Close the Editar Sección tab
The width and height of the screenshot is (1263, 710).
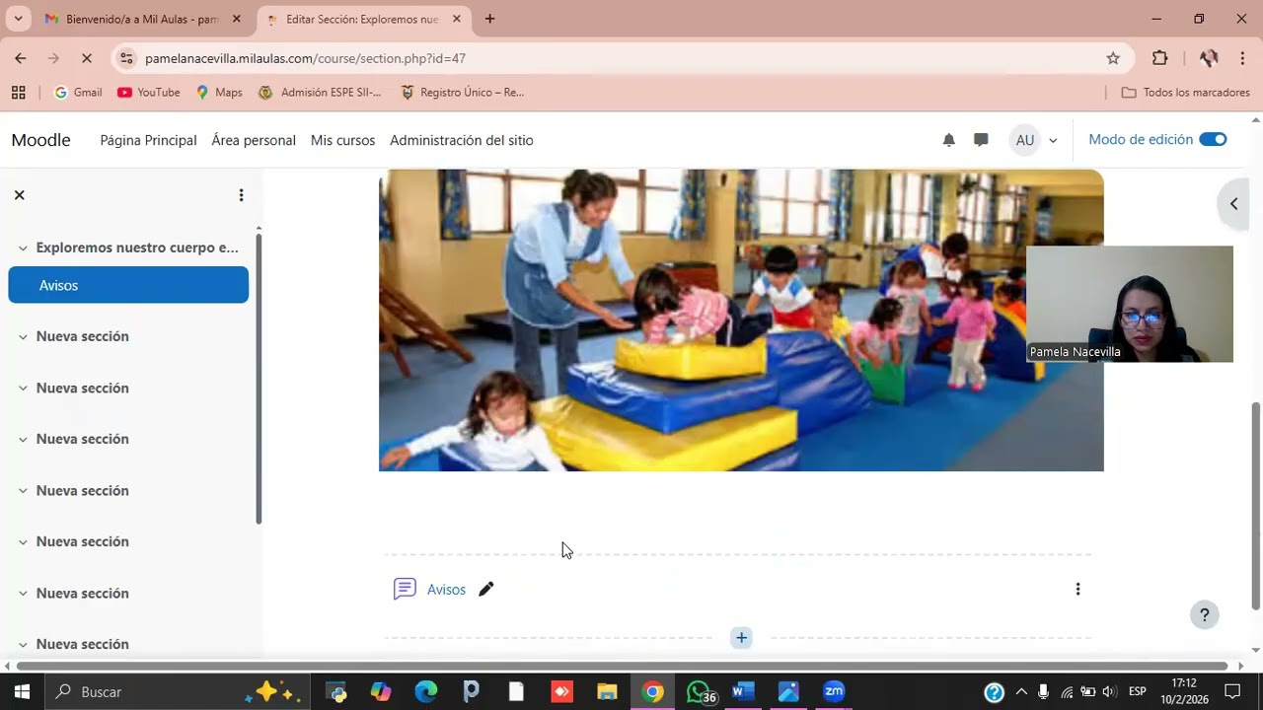point(456,19)
